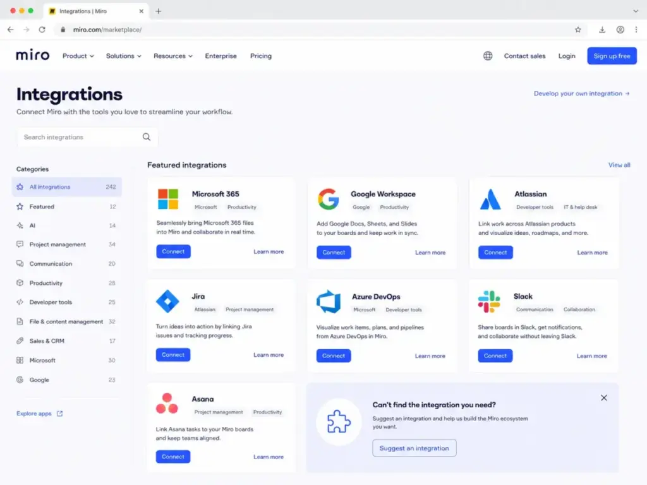647x485 pixels.
Task: Open the Enterprise page
Action: point(221,56)
